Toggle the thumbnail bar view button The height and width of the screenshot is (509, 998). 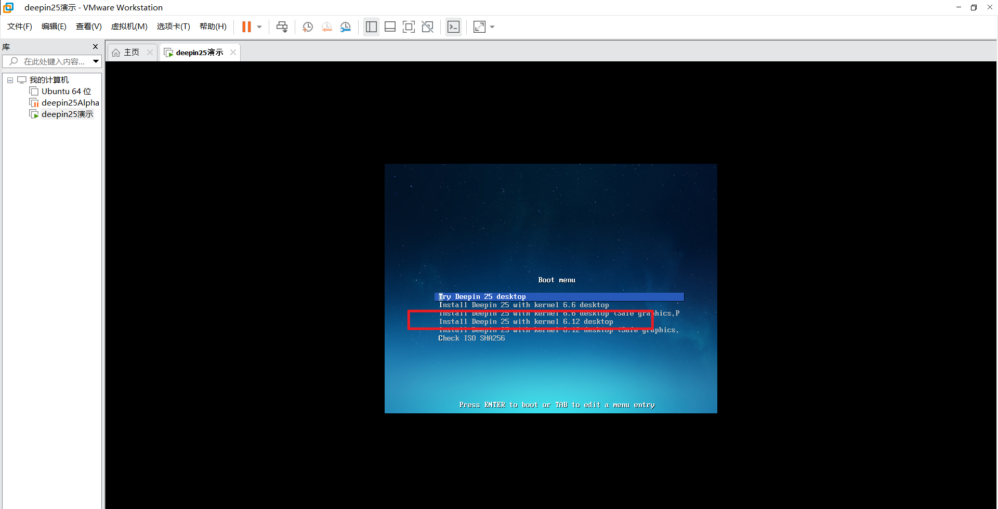coord(390,27)
